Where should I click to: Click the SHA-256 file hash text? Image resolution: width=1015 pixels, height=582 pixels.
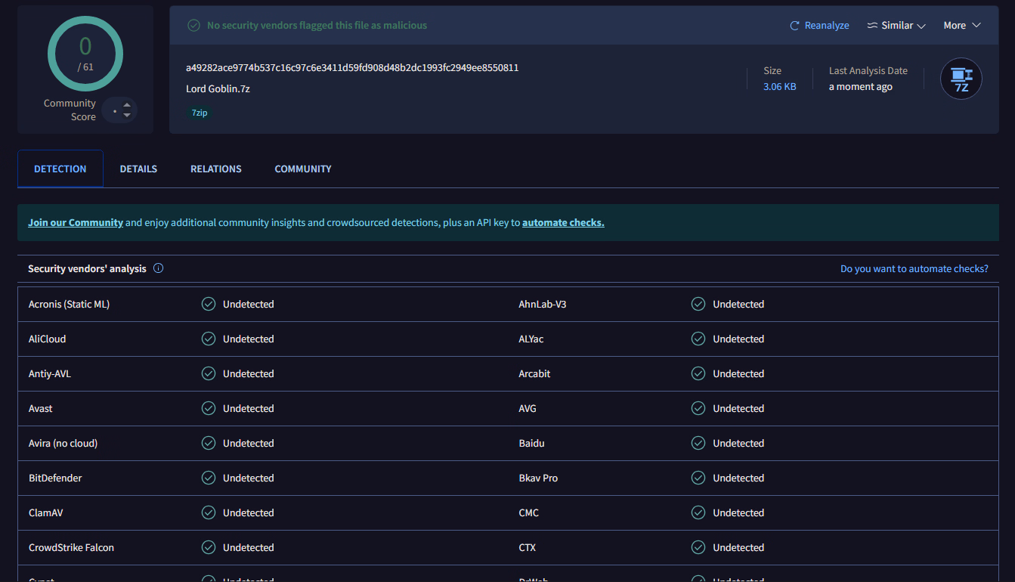[352, 68]
